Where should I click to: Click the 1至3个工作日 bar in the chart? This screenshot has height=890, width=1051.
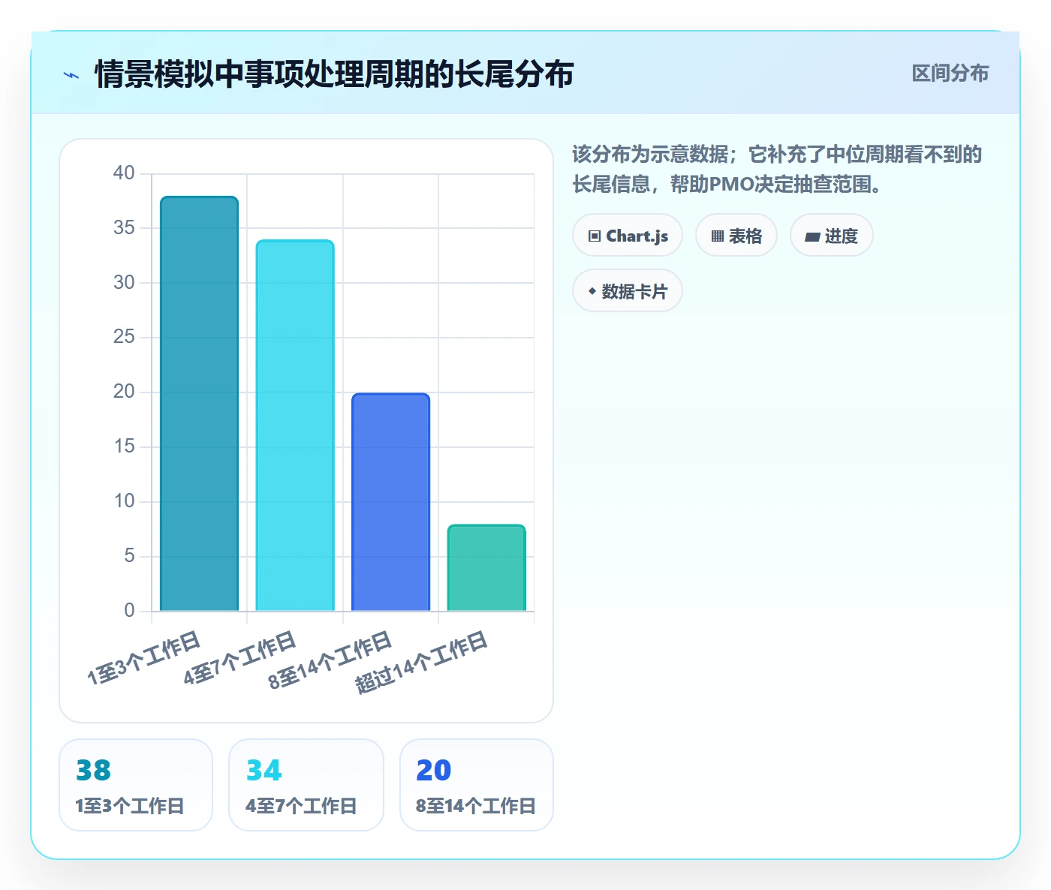coord(199,404)
